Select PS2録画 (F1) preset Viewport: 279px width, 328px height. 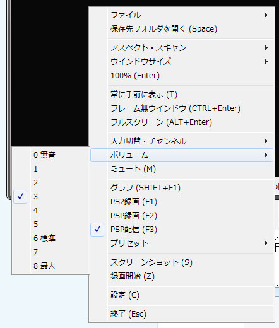point(182,202)
